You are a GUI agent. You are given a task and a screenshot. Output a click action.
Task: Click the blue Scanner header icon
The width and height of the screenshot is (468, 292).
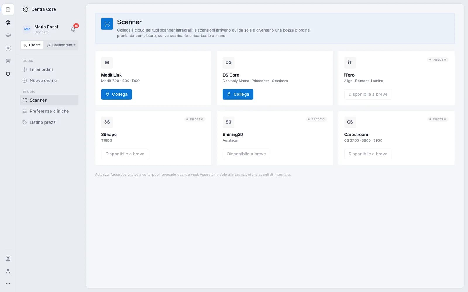107,24
